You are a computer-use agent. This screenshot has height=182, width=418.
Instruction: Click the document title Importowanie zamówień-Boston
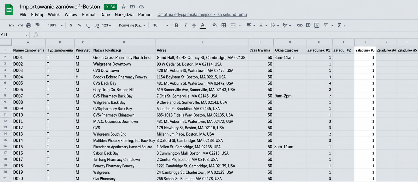click(x=60, y=7)
